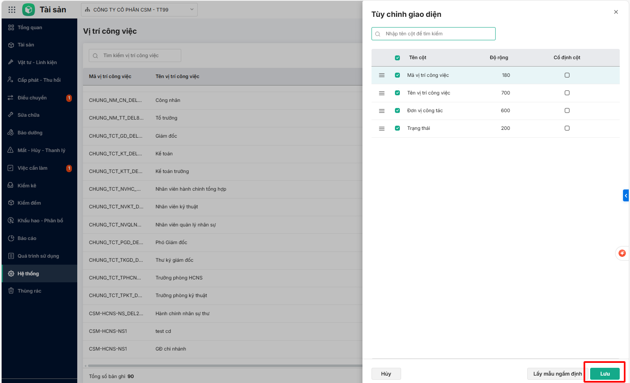This screenshot has width=630, height=383.
Task: Click drag handle icon for Trạng thái row
Action: [382, 128]
